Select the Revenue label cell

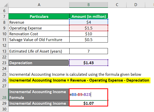pyautogui.click(x=39, y=22)
